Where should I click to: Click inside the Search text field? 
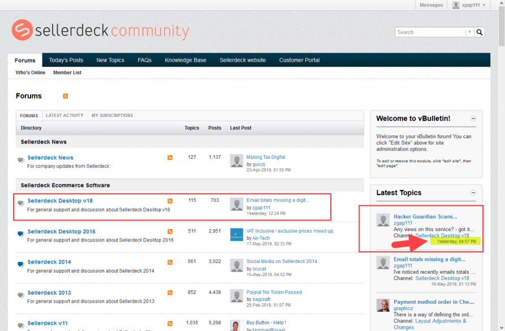click(x=430, y=32)
